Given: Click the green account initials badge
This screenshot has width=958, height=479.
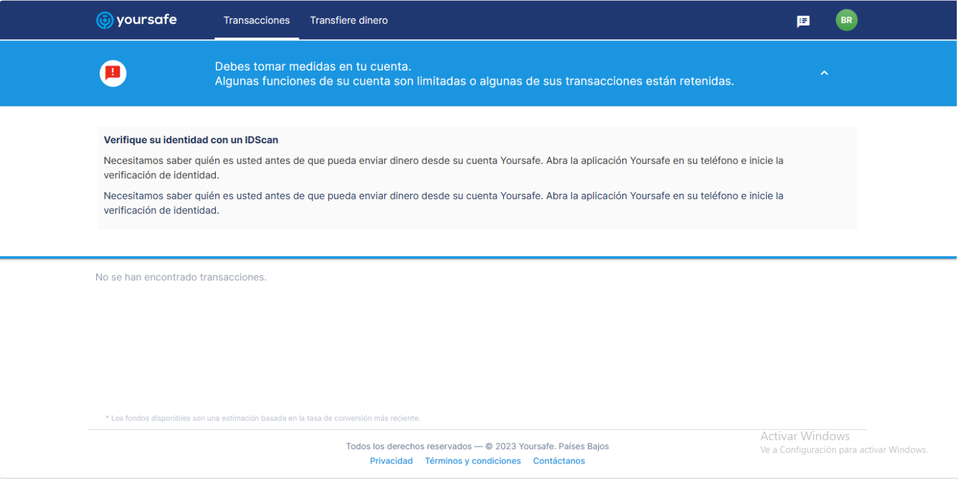Looking at the screenshot, I should coord(846,20).
